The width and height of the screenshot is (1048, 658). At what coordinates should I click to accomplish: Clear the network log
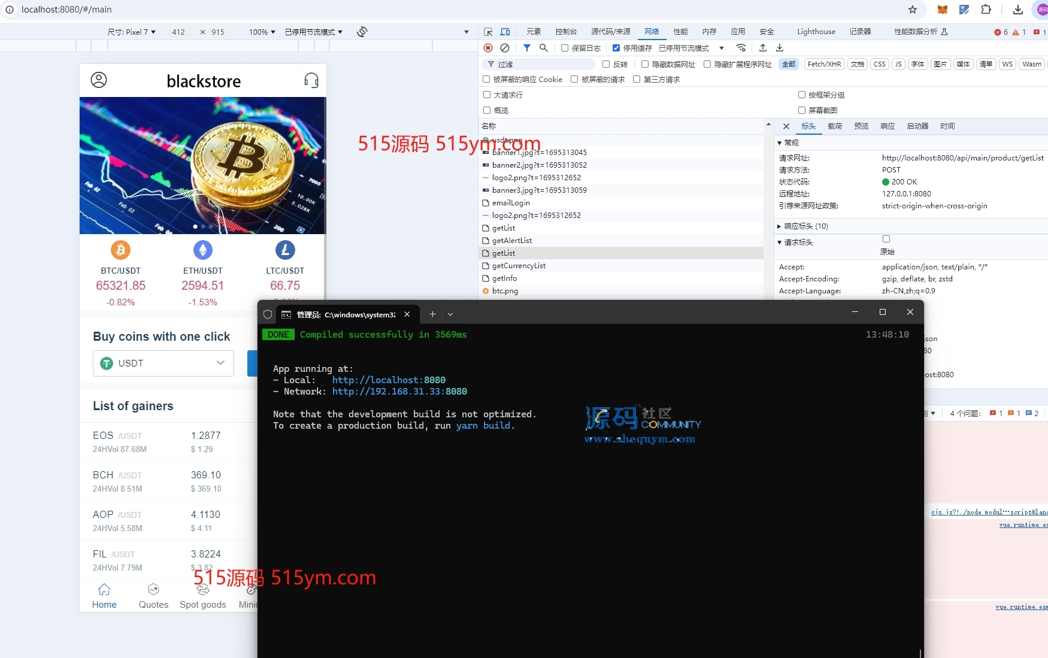[505, 48]
